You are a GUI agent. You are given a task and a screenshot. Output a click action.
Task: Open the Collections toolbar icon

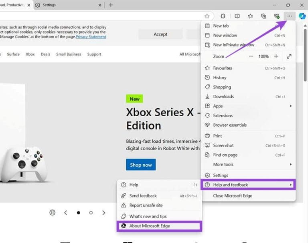pyautogui.click(x=263, y=16)
